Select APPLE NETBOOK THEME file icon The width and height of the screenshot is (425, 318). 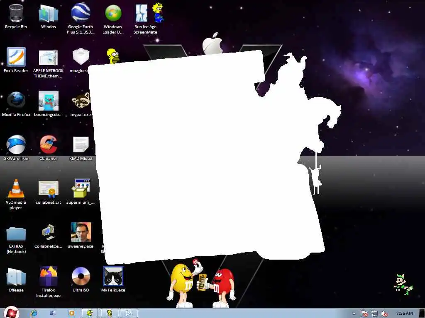point(48,63)
